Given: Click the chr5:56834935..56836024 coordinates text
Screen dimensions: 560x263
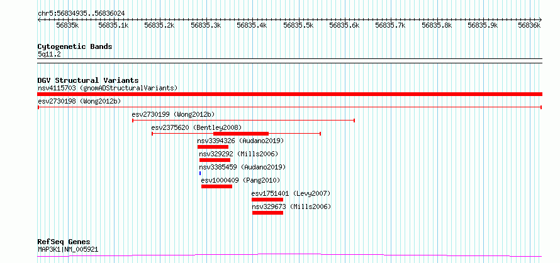Looking at the screenshot, I should [x=81, y=14].
